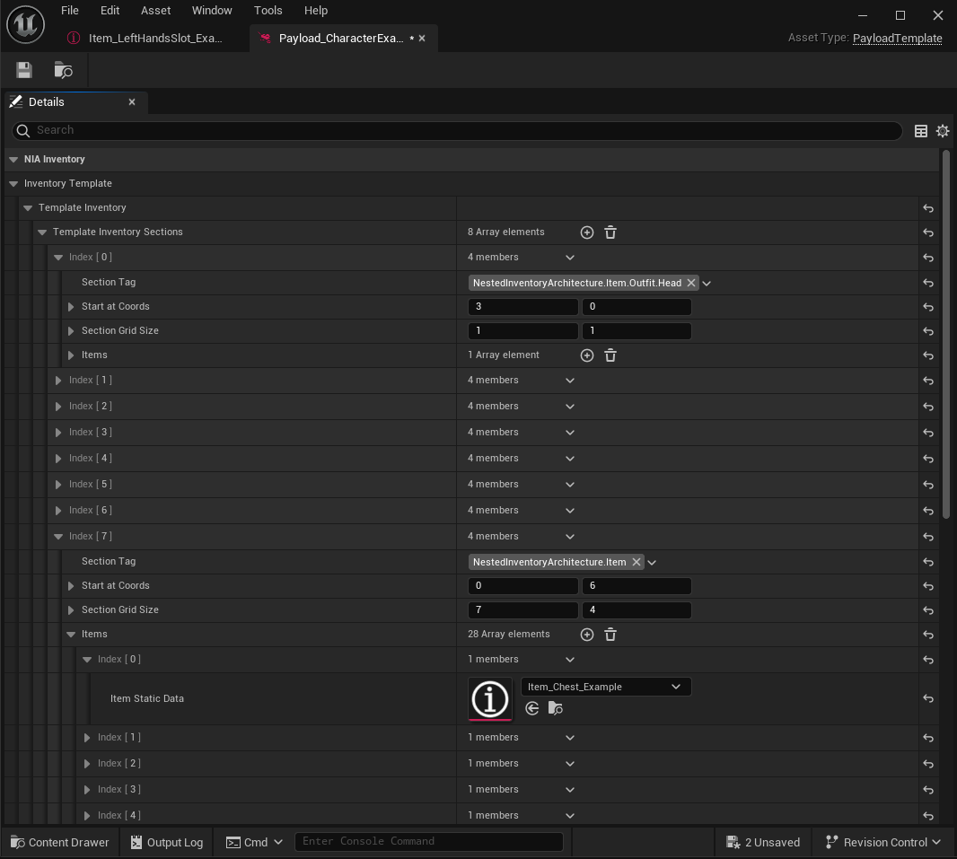Expand the Start at Coords property
957x859 pixels.
point(72,307)
